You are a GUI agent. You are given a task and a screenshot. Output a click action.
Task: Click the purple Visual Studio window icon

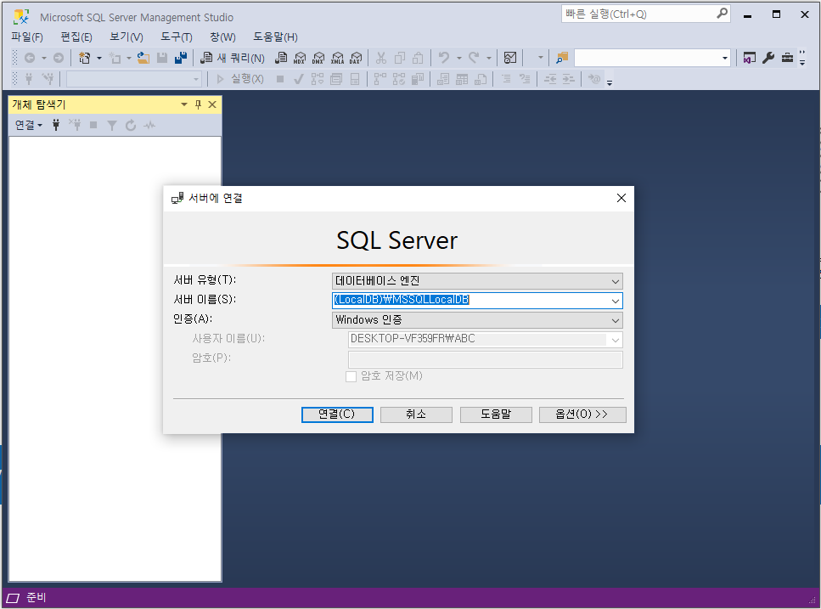(750, 58)
